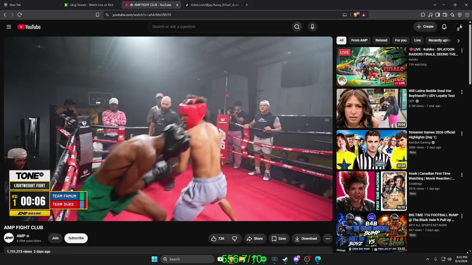The width and height of the screenshot is (472, 265).
Task: Open Brave Rewards triangle icon
Action: click(x=364, y=15)
